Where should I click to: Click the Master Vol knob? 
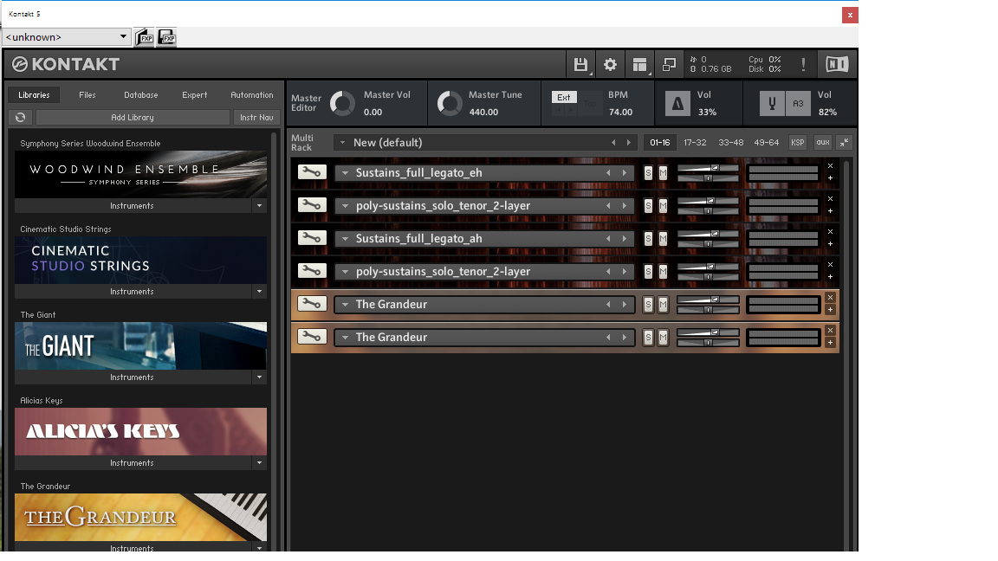342,103
